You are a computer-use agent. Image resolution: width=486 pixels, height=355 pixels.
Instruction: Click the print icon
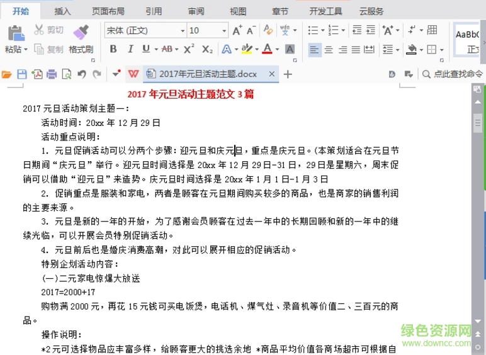52,74
